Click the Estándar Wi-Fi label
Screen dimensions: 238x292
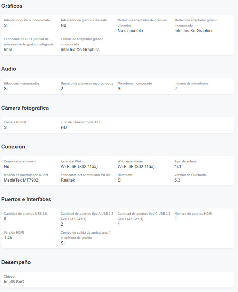(x=72, y=161)
